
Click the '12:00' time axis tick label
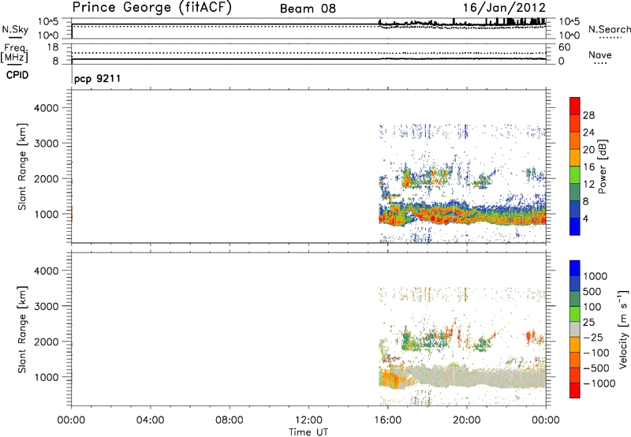308,420
